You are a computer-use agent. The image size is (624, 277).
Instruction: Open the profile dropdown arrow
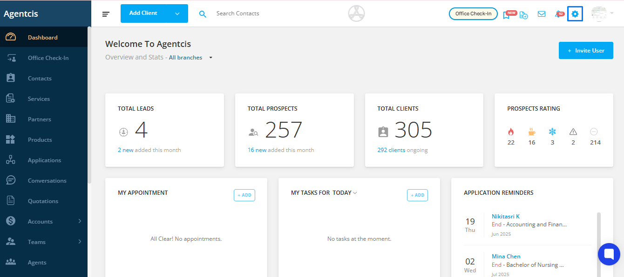(611, 13)
